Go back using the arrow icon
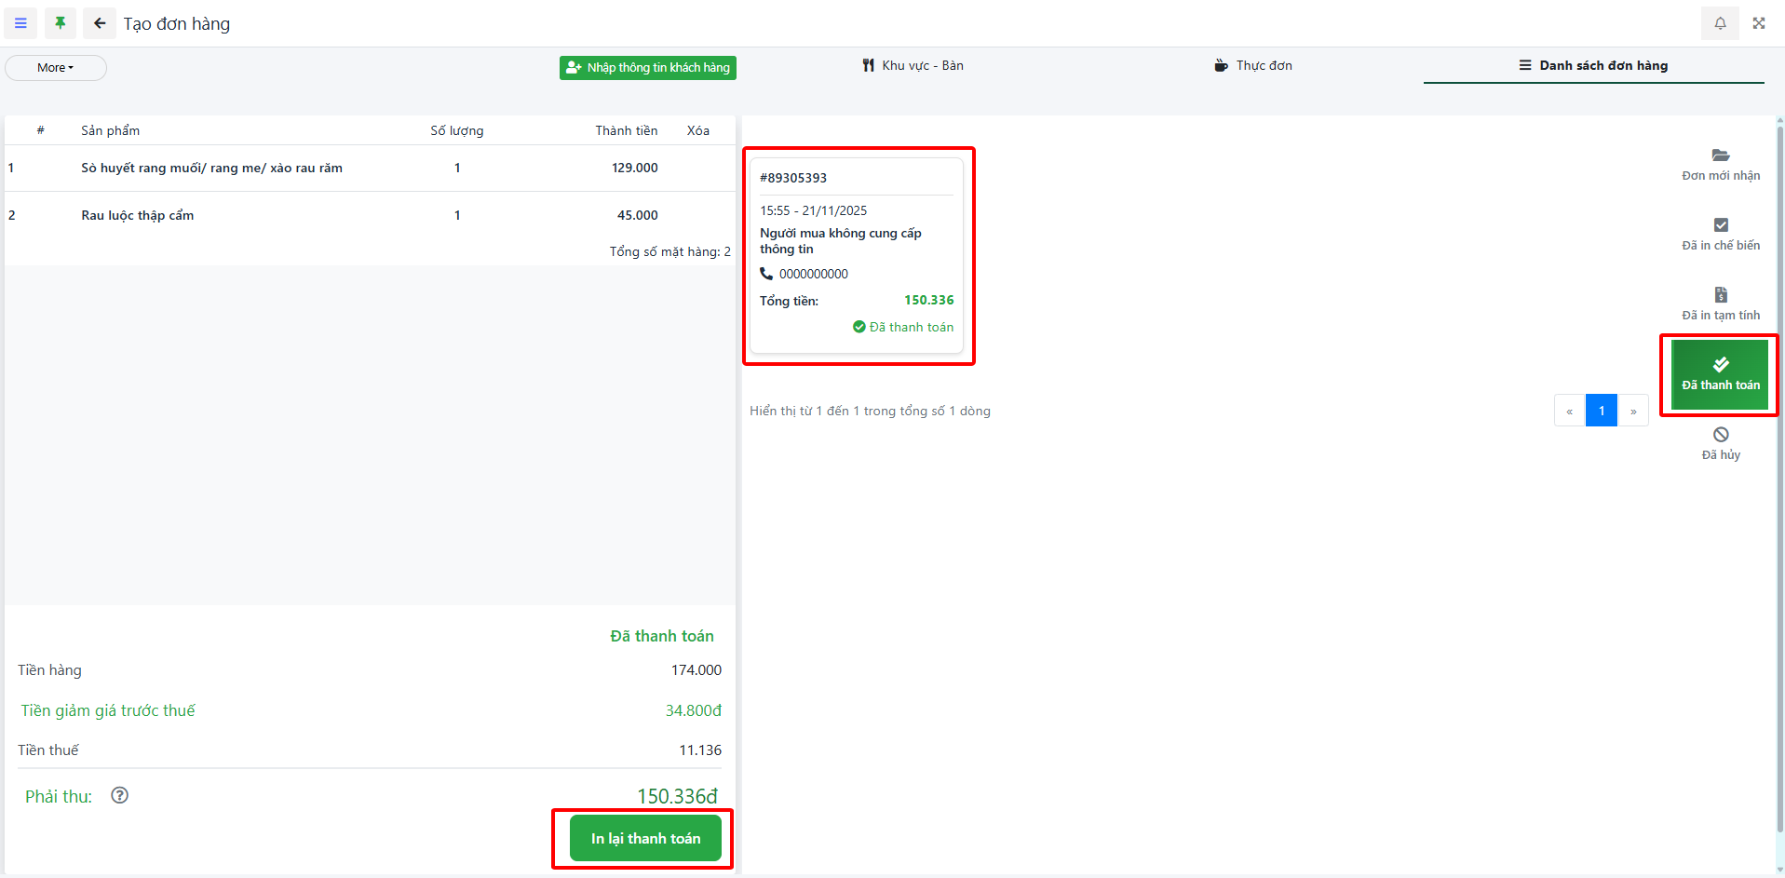The width and height of the screenshot is (1785, 878). click(x=100, y=23)
